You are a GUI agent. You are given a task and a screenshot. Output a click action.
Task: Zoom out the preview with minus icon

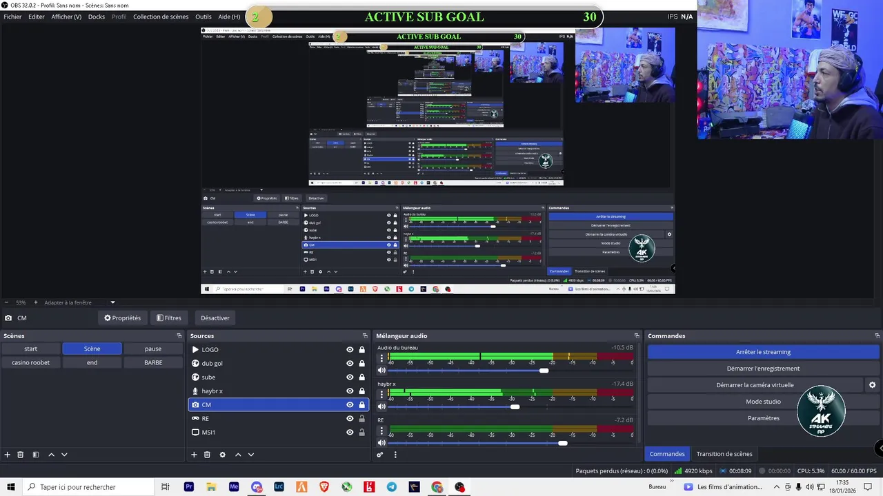[6, 302]
